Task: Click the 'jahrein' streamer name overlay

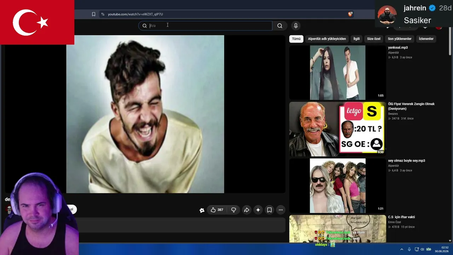Action: [415, 8]
